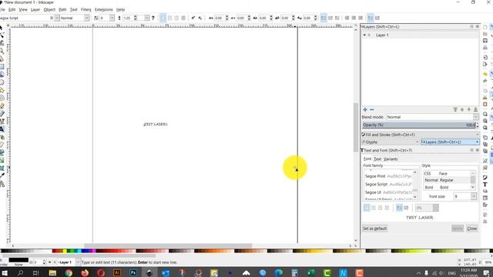Open Photoshop from the taskbar
The width and height of the screenshot is (493, 277).
pos(133,272)
